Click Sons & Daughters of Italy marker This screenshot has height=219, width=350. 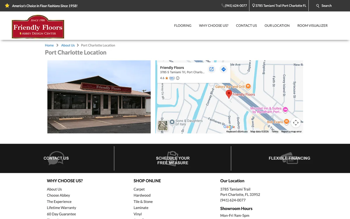click(x=172, y=122)
